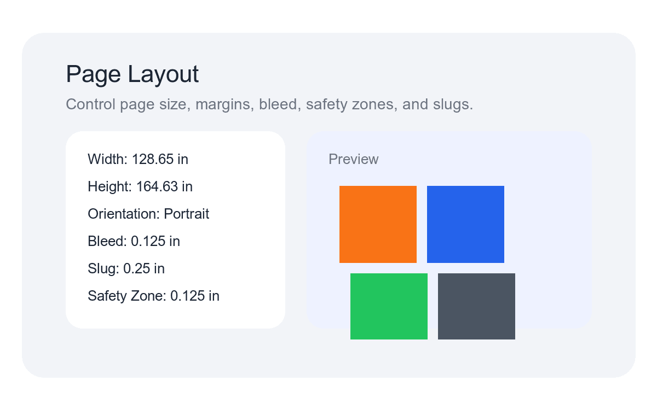Click the Slug setting of 0.25 in

point(125,268)
